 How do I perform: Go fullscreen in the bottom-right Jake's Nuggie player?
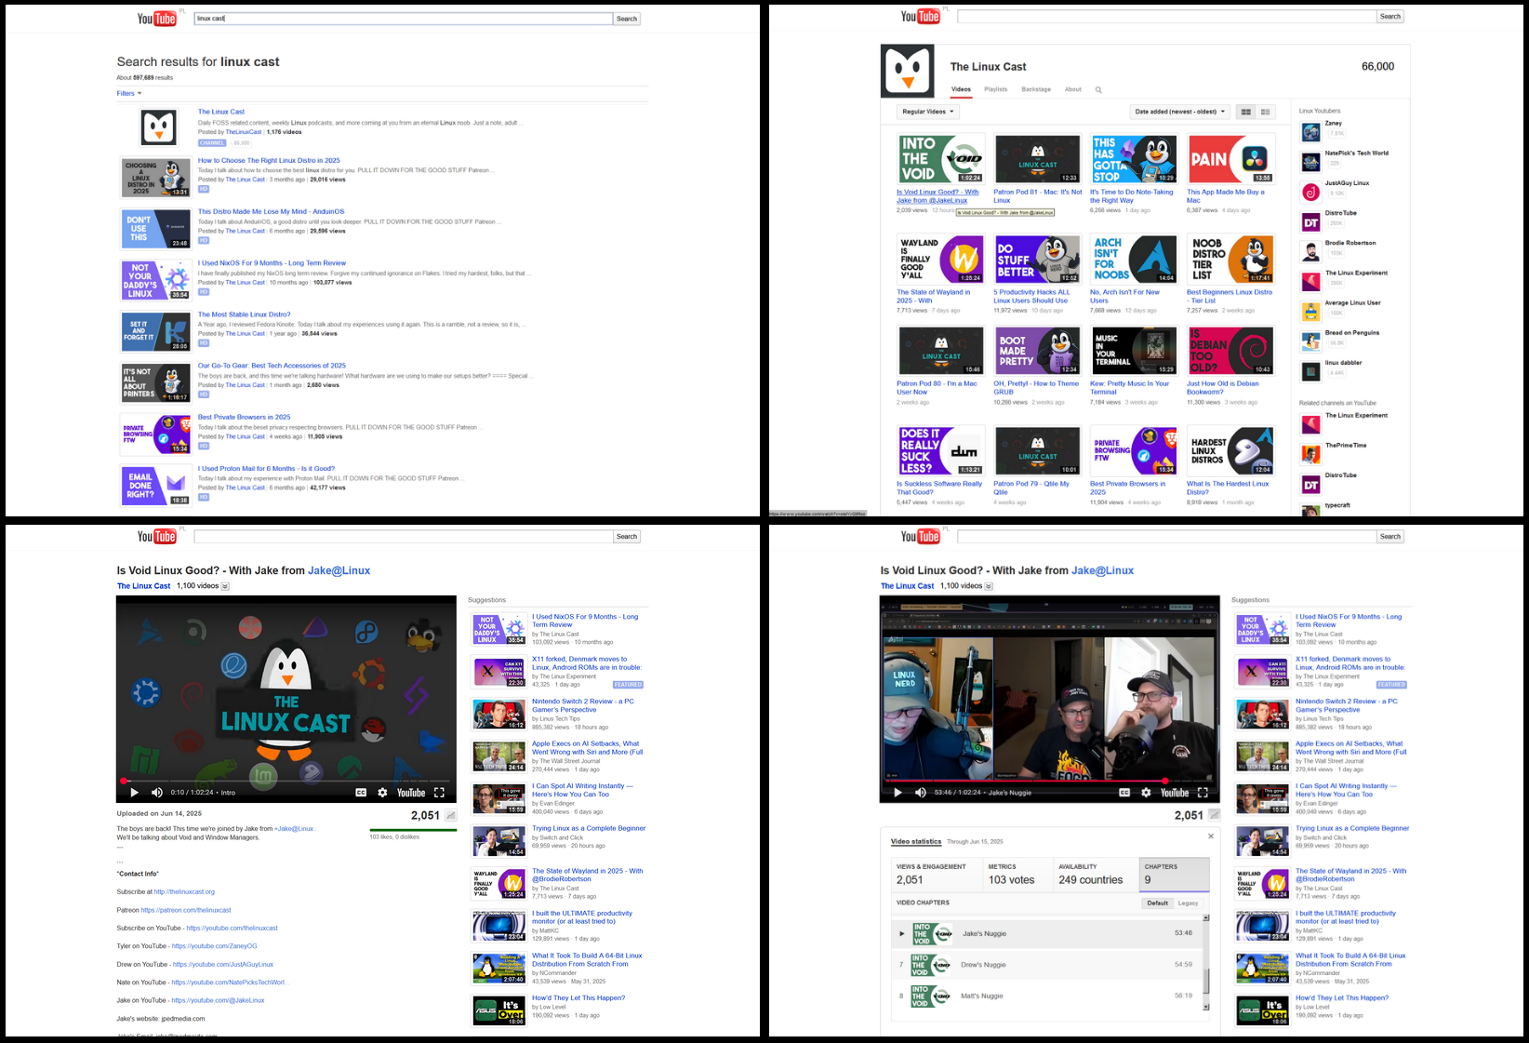click(1203, 793)
